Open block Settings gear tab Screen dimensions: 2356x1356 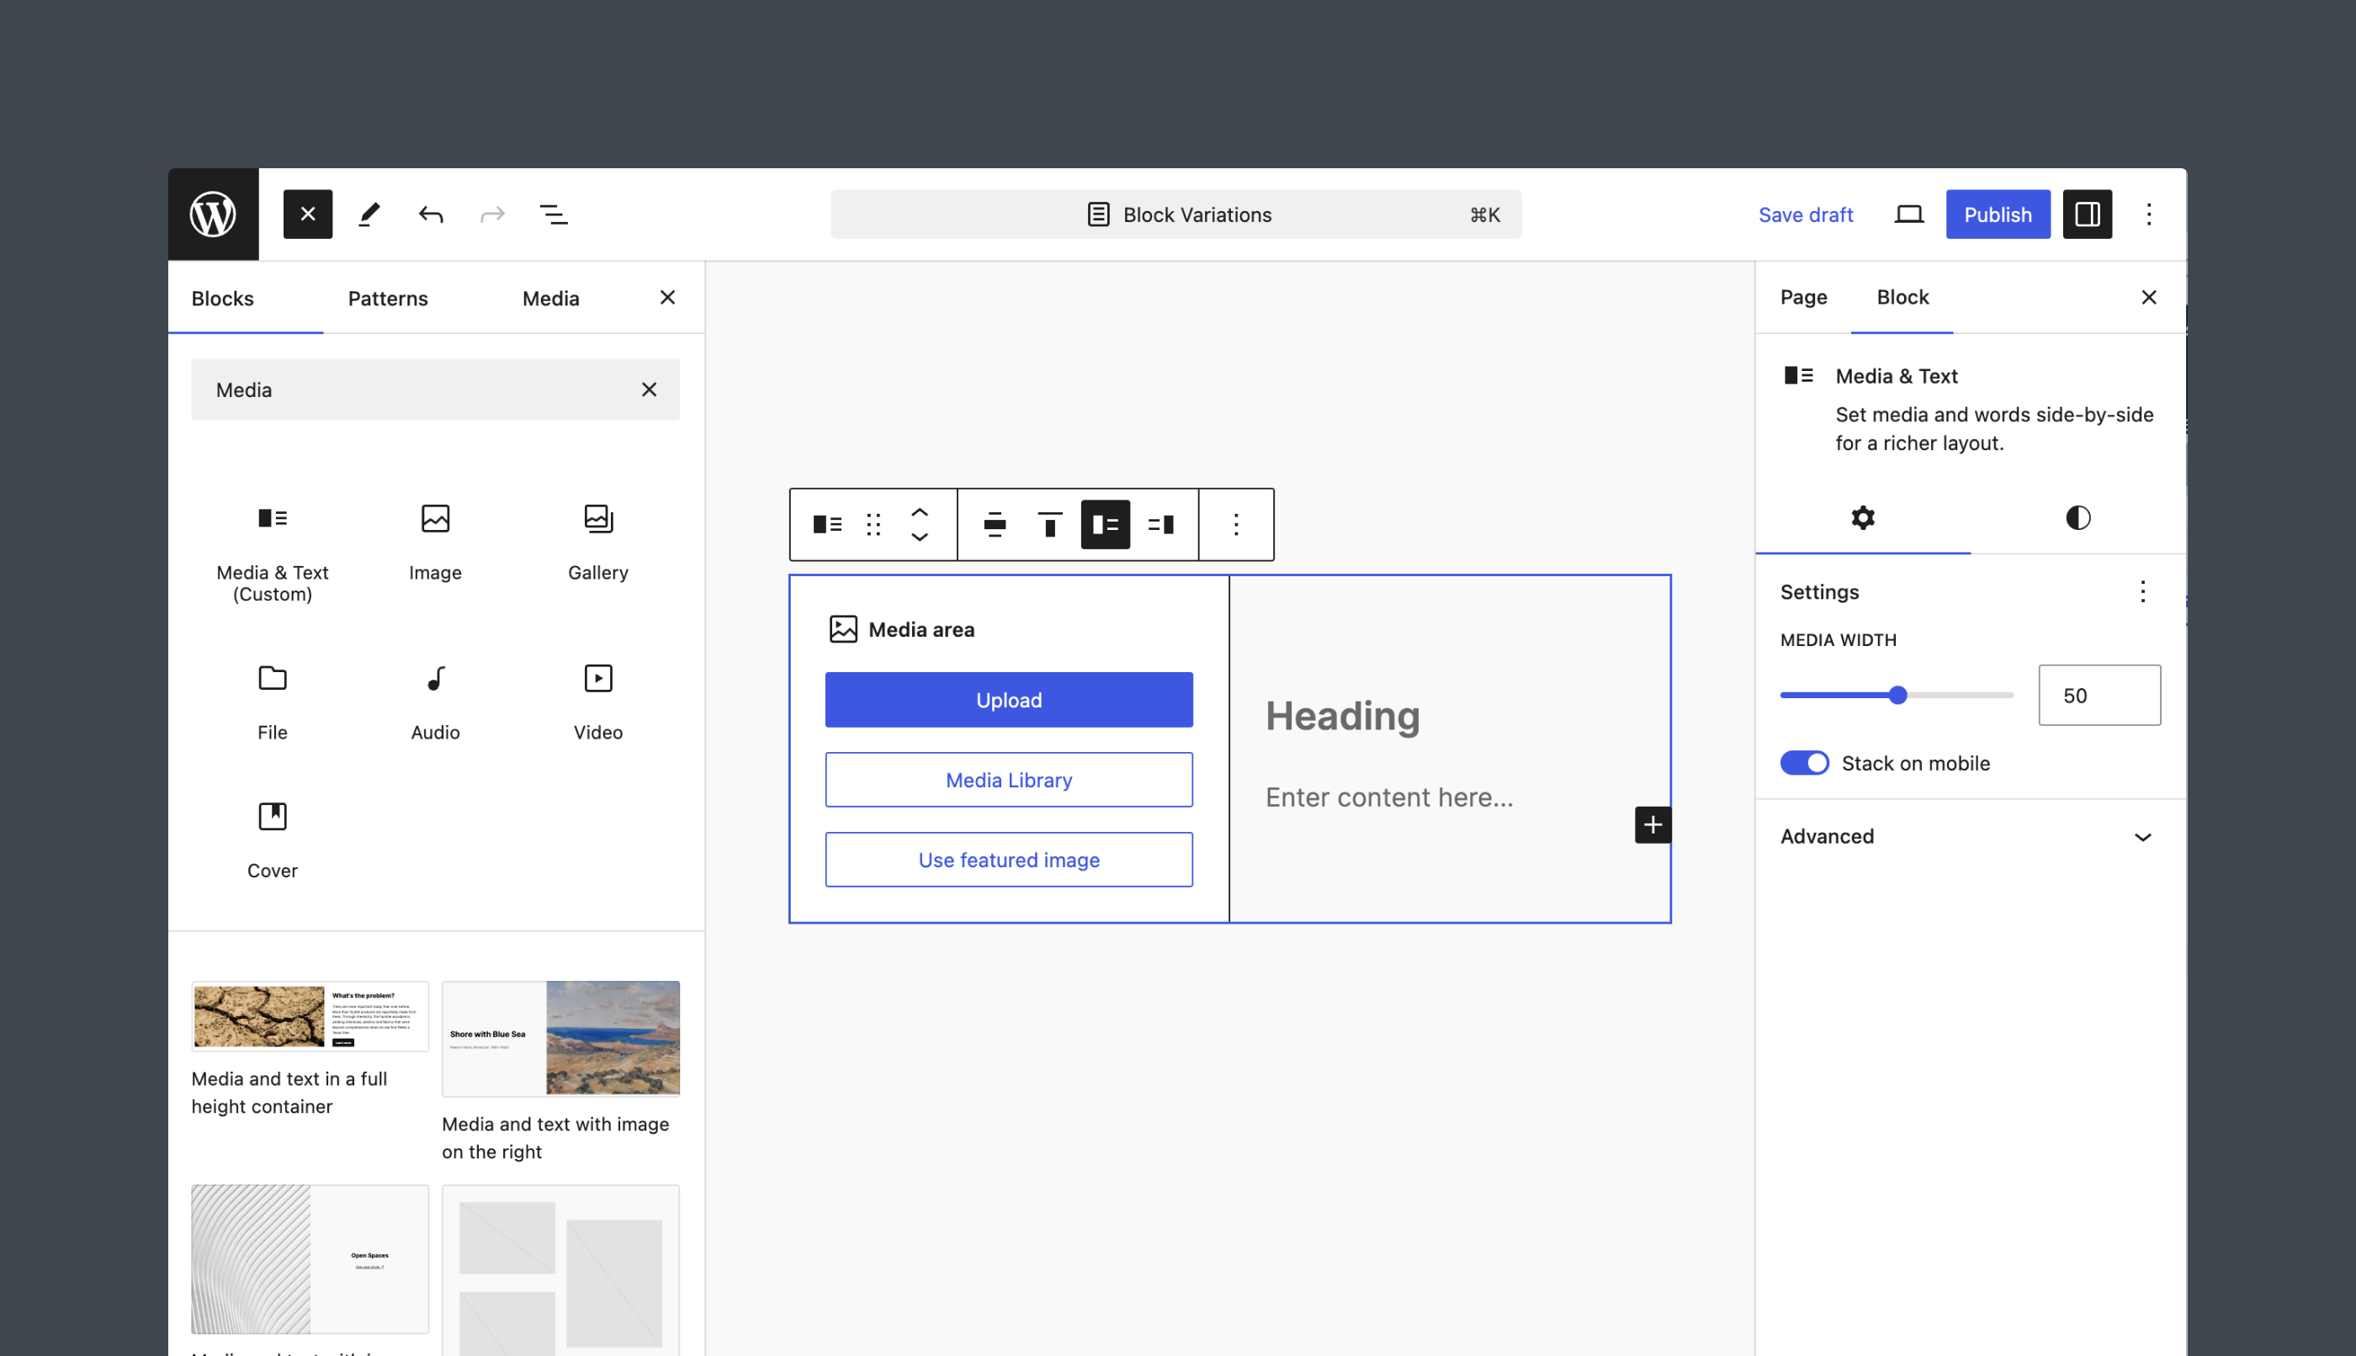[1863, 516]
